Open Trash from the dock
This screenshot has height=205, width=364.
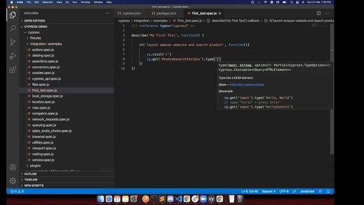[240, 199]
